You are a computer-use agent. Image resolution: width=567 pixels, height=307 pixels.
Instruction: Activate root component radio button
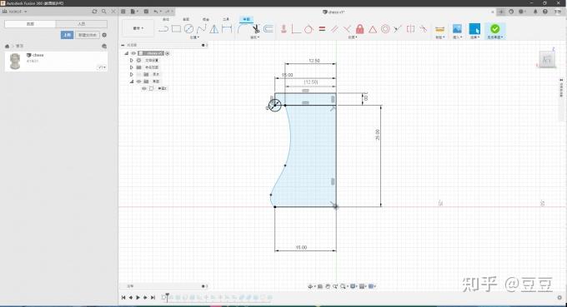click(168, 53)
